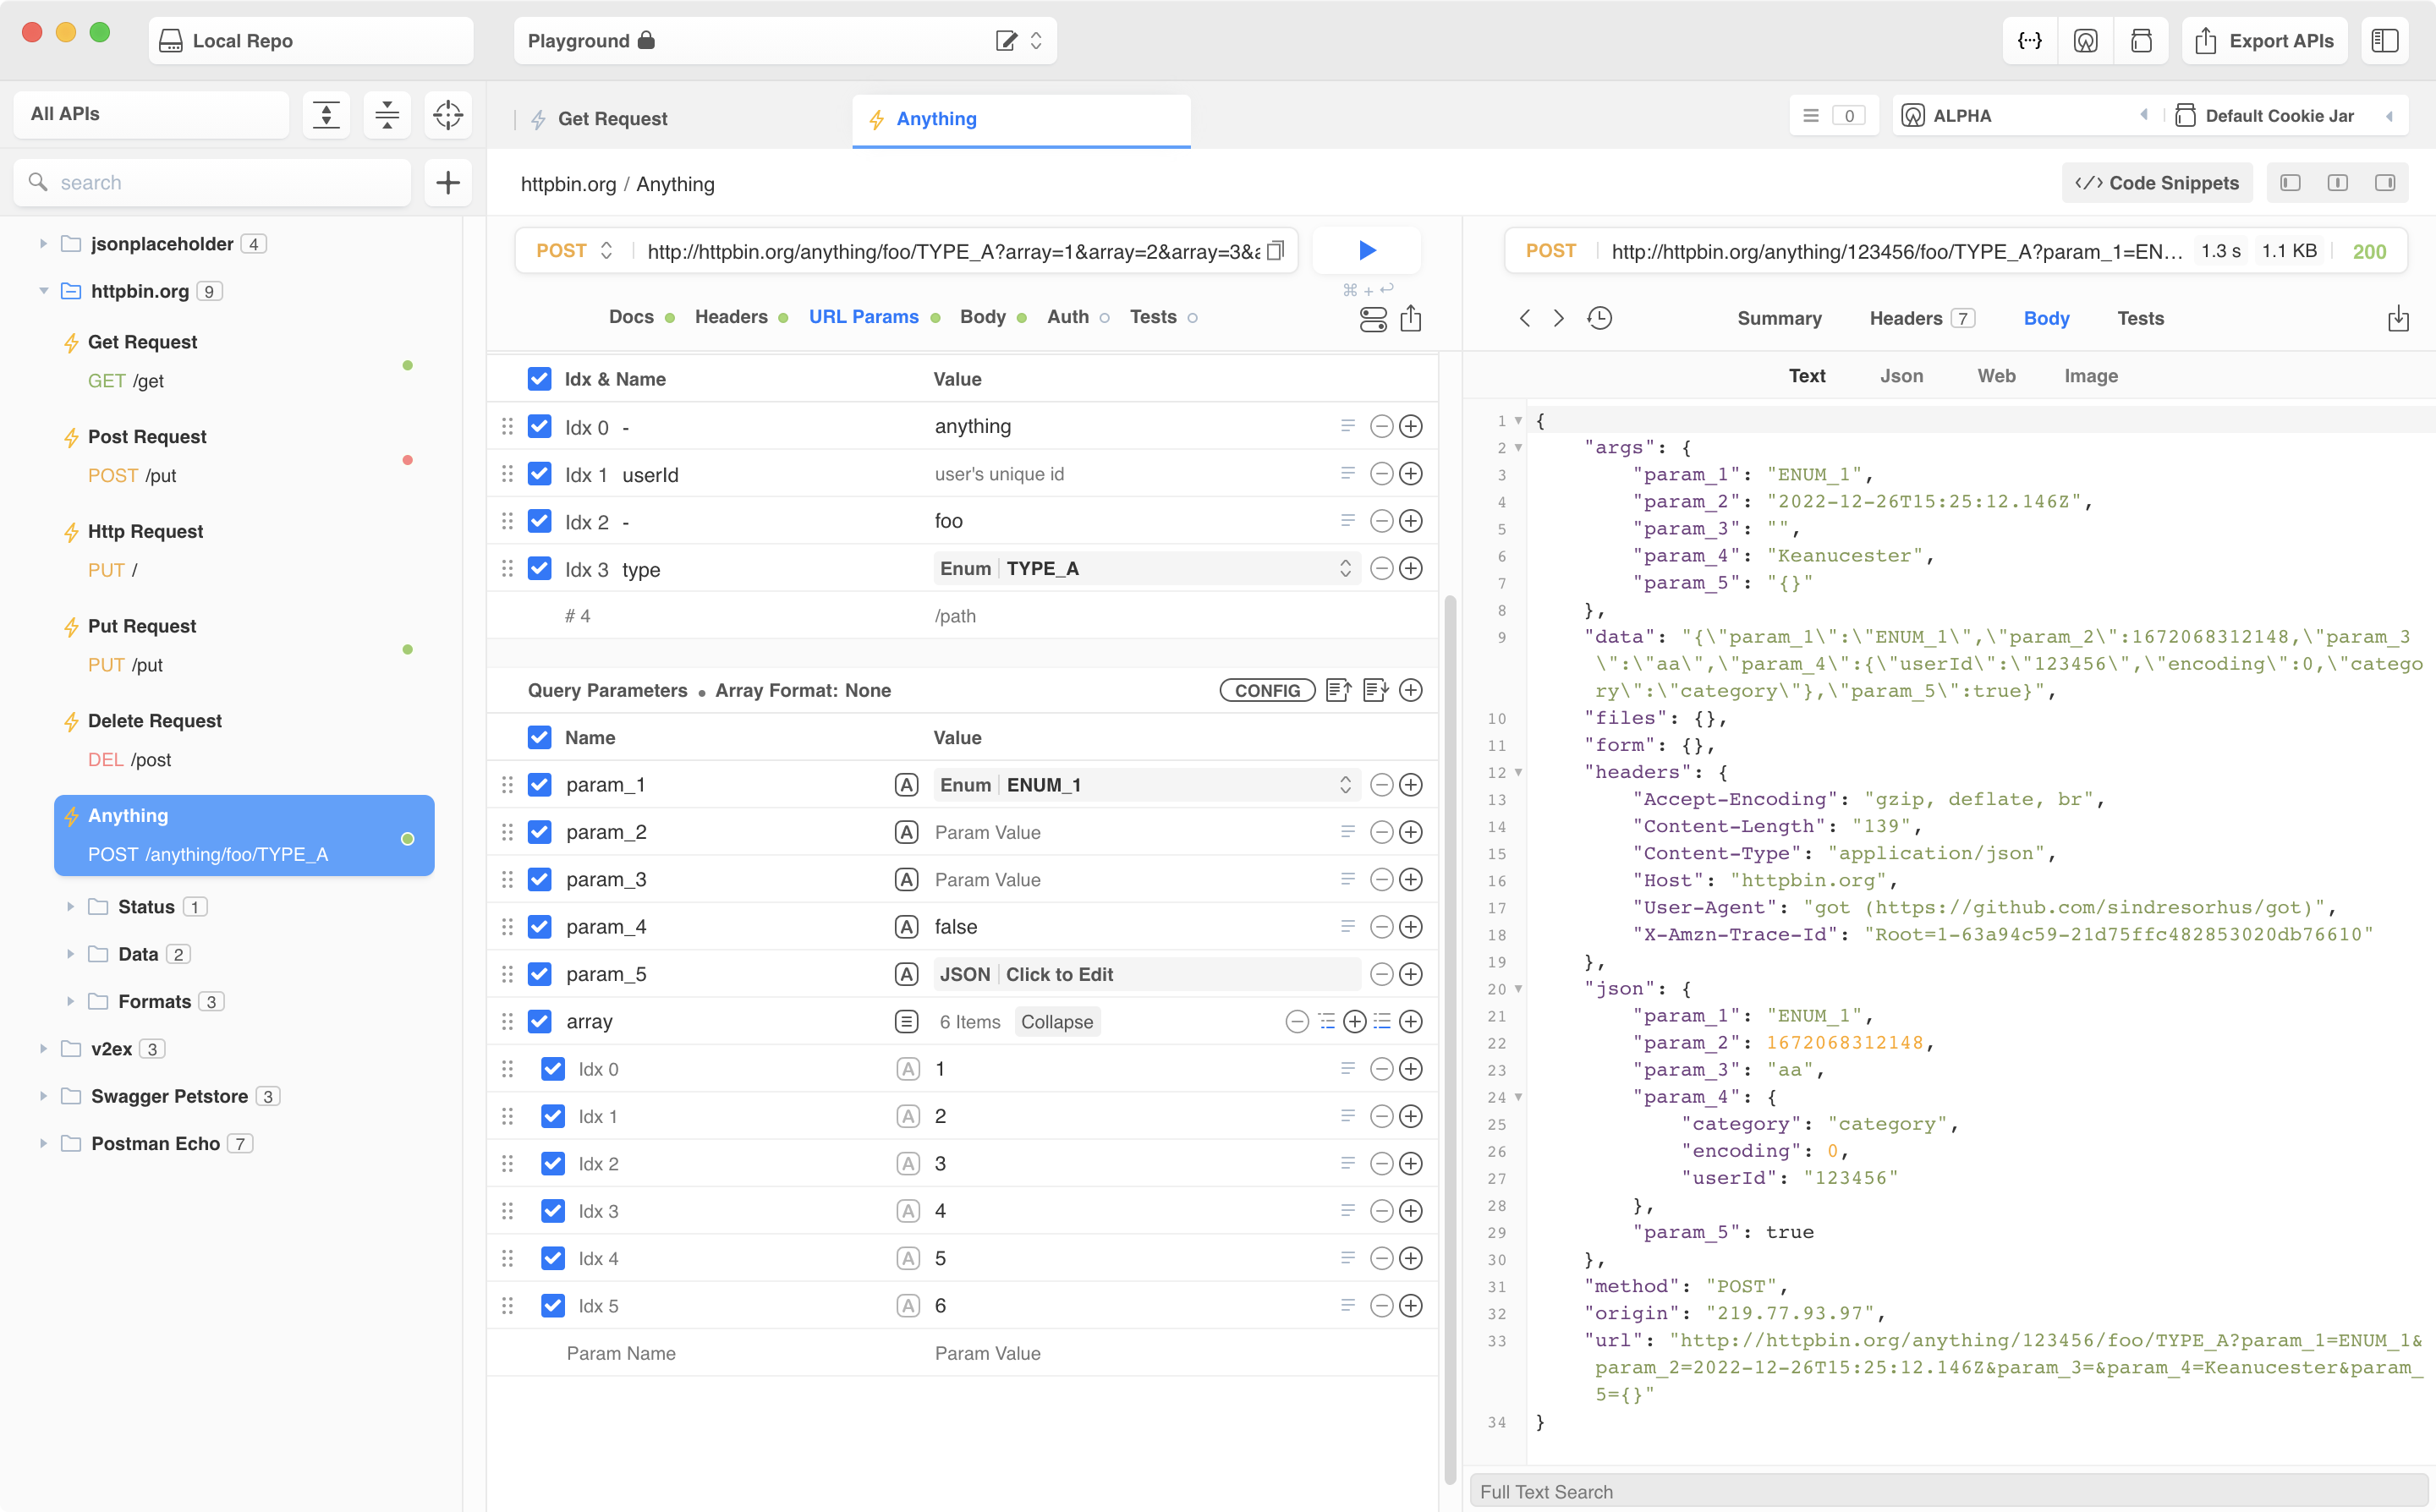Copy the request URL with the copy icon
This screenshot has height=1512, width=2436.
click(x=1275, y=250)
